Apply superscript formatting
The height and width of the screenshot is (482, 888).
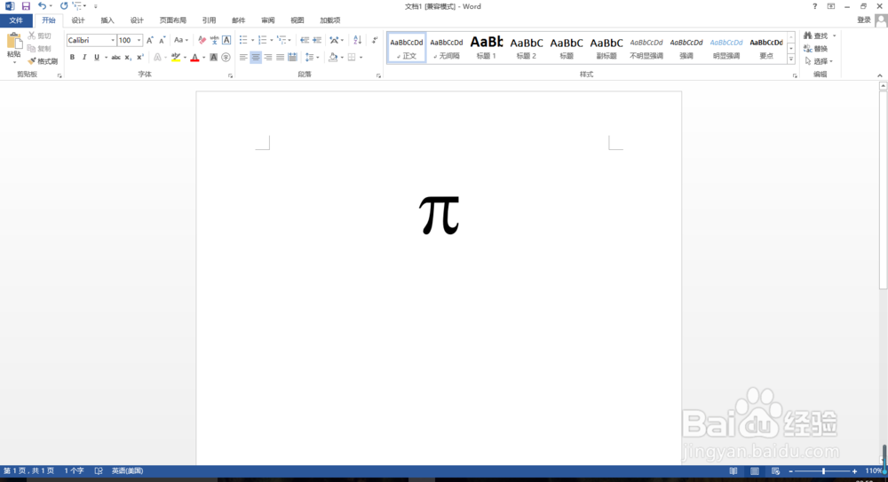pos(140,57)
